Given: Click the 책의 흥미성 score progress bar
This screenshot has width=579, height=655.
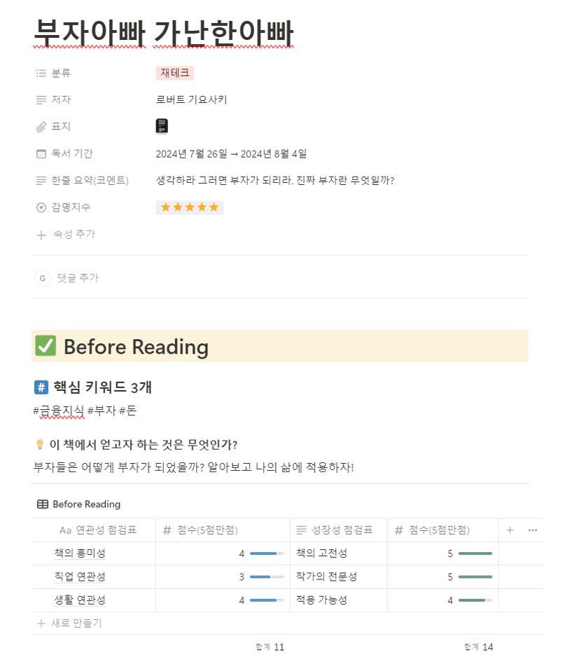Looking at the screenshot, I should 266,553.
